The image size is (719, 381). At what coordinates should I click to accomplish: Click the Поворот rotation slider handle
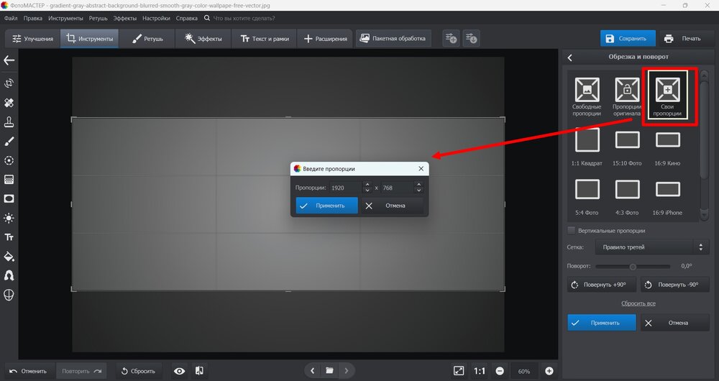click(x=633, y=266)
